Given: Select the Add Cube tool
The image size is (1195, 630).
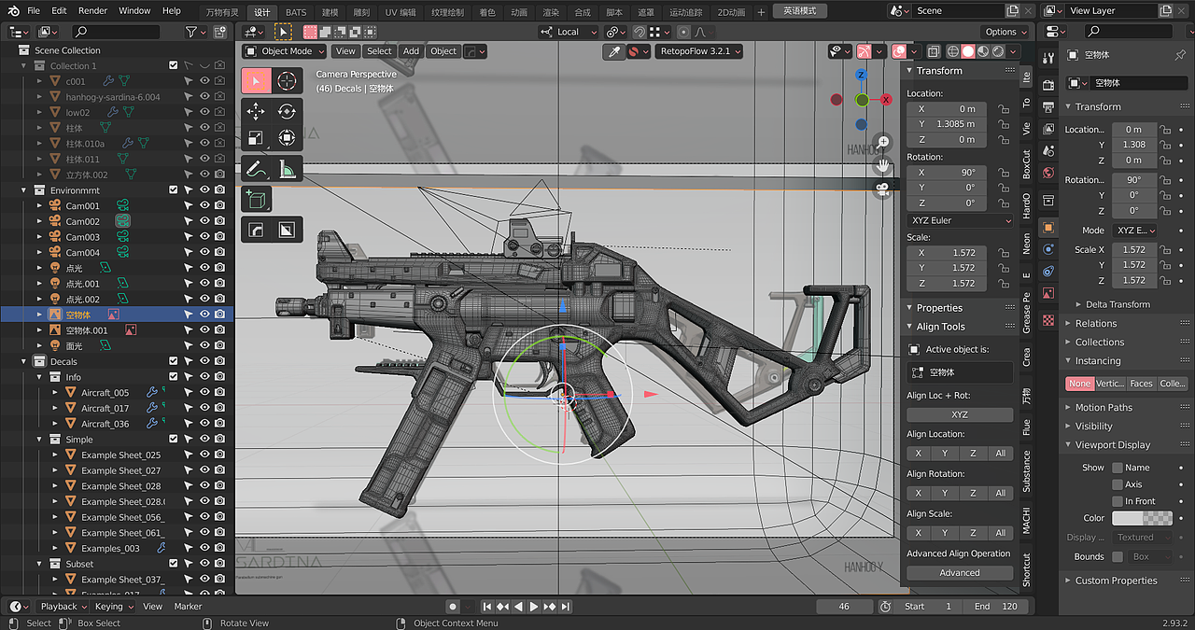Looking at the screenshot, I should pos(256,199).
